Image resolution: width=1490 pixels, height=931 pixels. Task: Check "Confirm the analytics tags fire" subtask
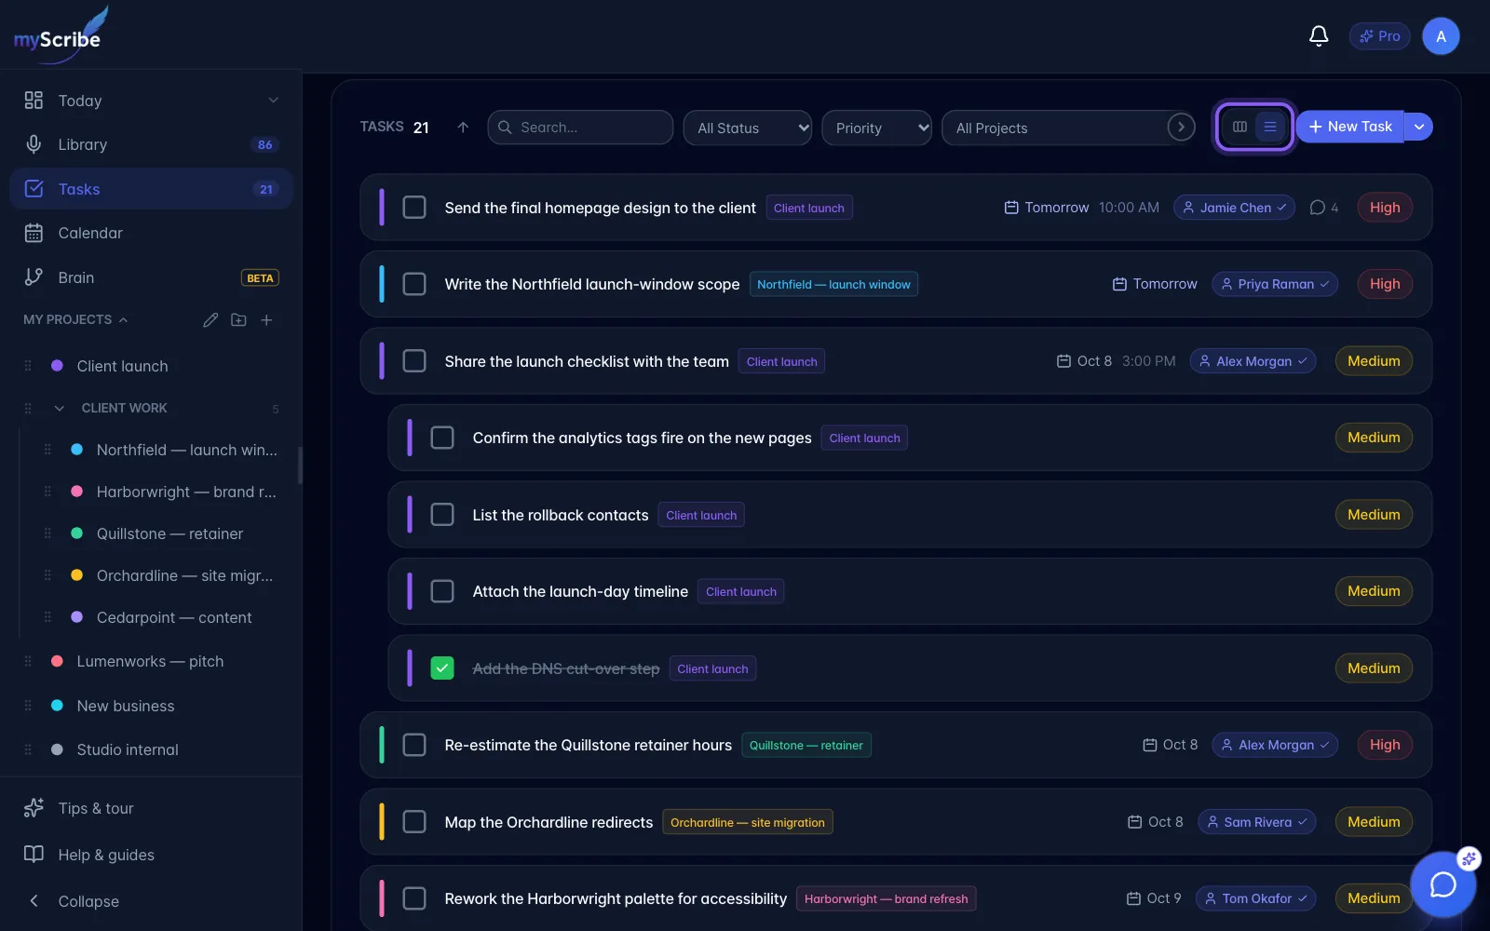point(442,438)
